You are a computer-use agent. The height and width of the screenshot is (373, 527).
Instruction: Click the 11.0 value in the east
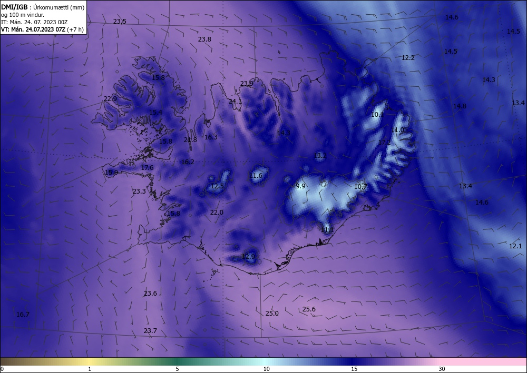pos(397,130)
